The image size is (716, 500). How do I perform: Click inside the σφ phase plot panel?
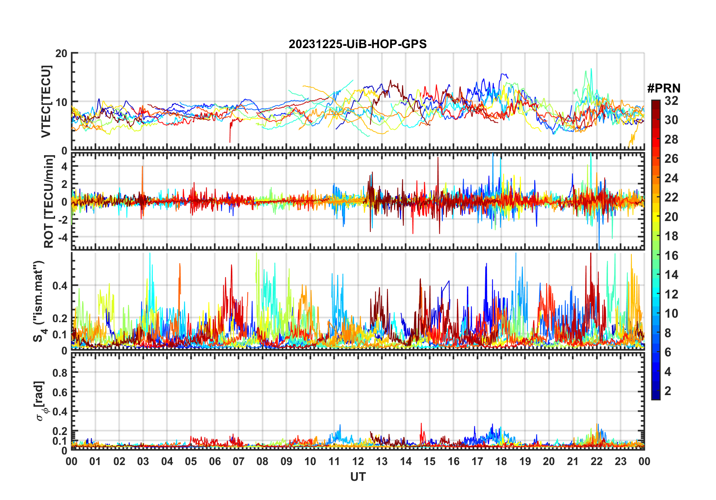point(358,401)
